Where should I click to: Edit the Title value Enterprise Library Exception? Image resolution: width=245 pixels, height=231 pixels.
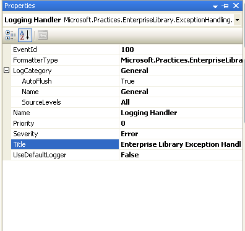(x=181, y=144)
